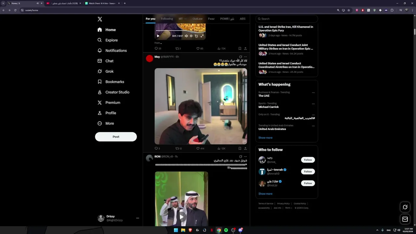Screen dimensions: 416x234
Task: Open Notifications in the sidebar
Action: pyautogui.click(x=112, y=50)
